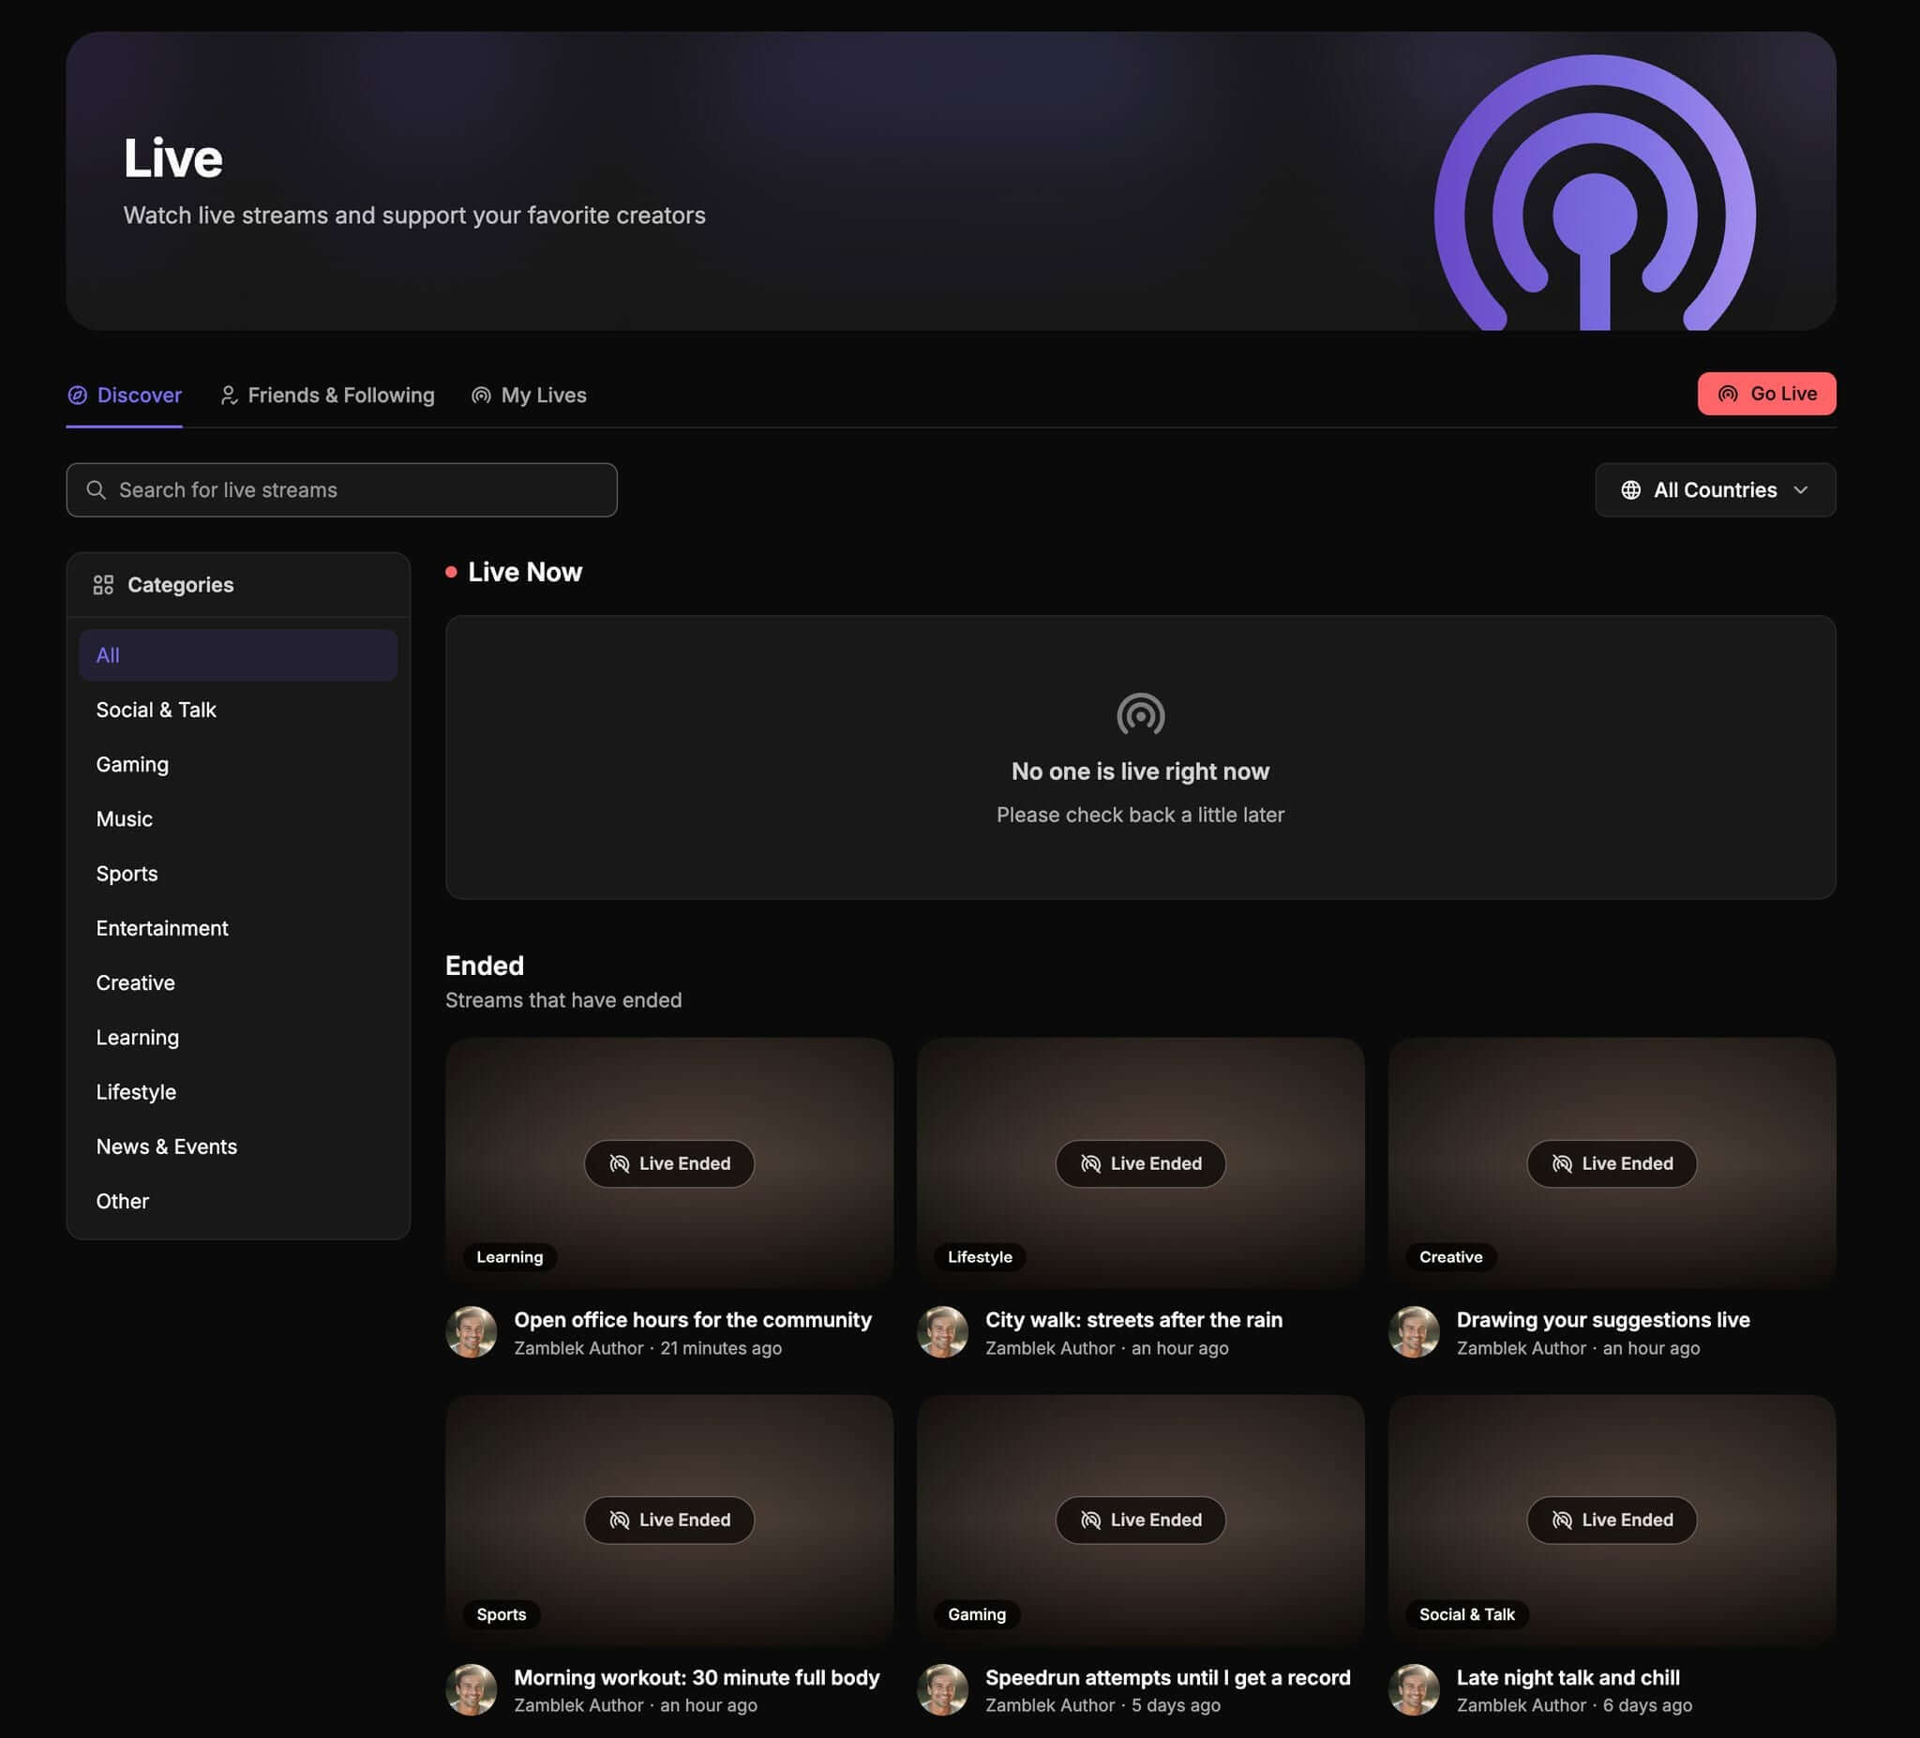Click the person icon beside Friends & Following
Image resolution: width=1920 pixels, height=1738 pixels.
coord(229,396)
